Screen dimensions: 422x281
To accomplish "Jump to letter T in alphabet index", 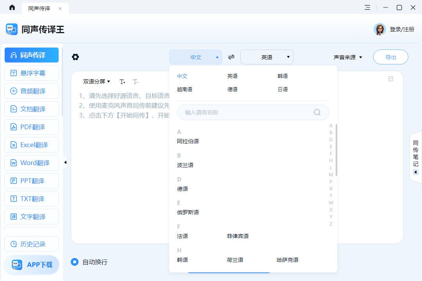I will [331, 196].
